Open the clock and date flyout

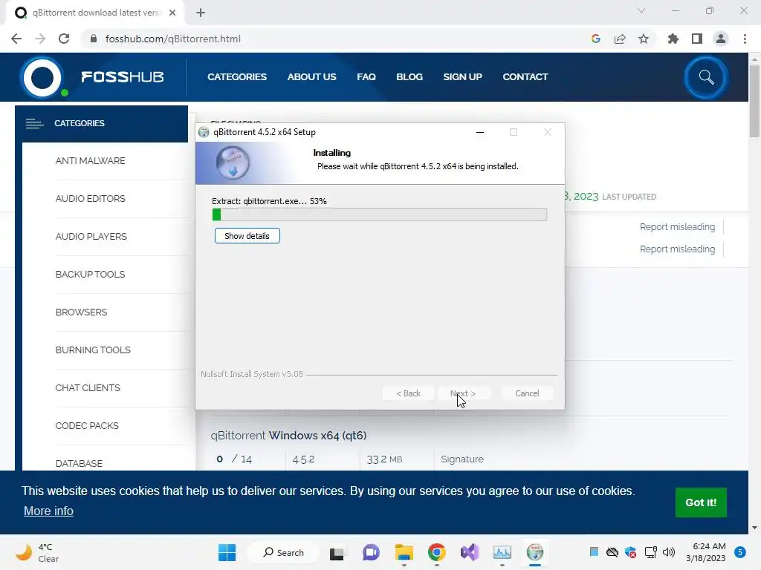click(x=706, y=552)
